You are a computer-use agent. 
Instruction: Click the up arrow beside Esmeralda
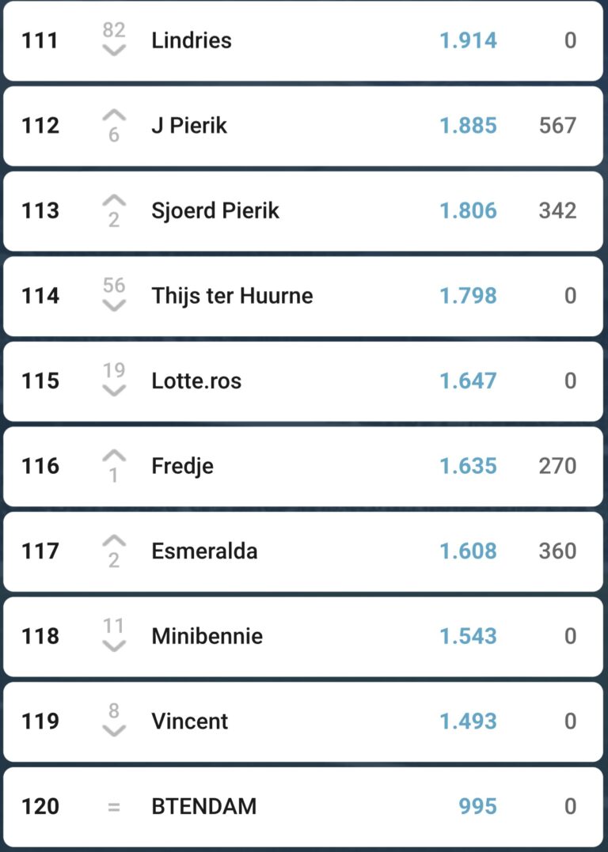tap(114, 541)
